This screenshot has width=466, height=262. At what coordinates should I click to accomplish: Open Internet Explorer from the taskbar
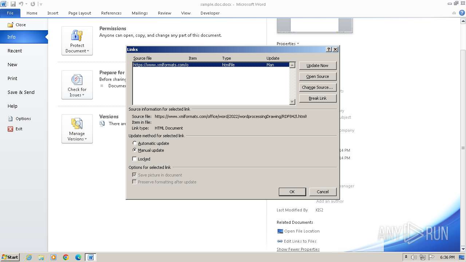pos(29,257)
